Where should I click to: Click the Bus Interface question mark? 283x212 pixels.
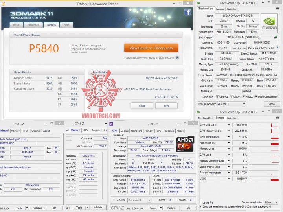click(277, 48)
